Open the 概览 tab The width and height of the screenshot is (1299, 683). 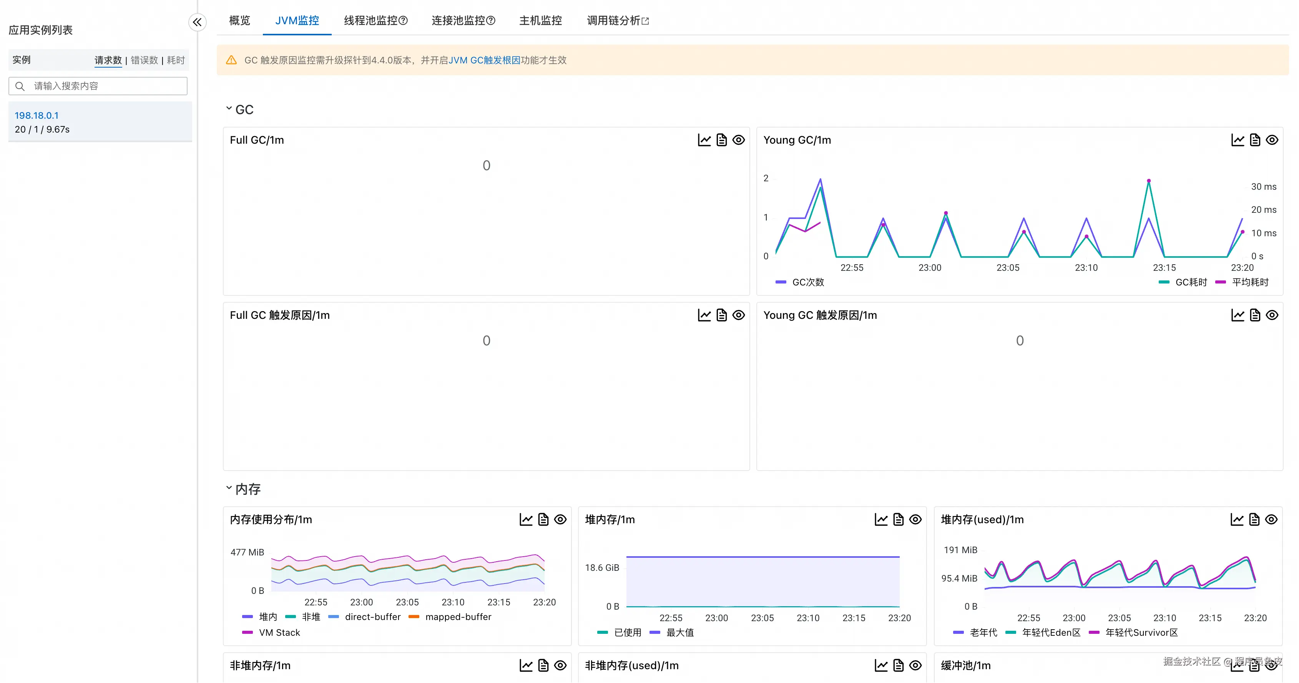point(239,21)
